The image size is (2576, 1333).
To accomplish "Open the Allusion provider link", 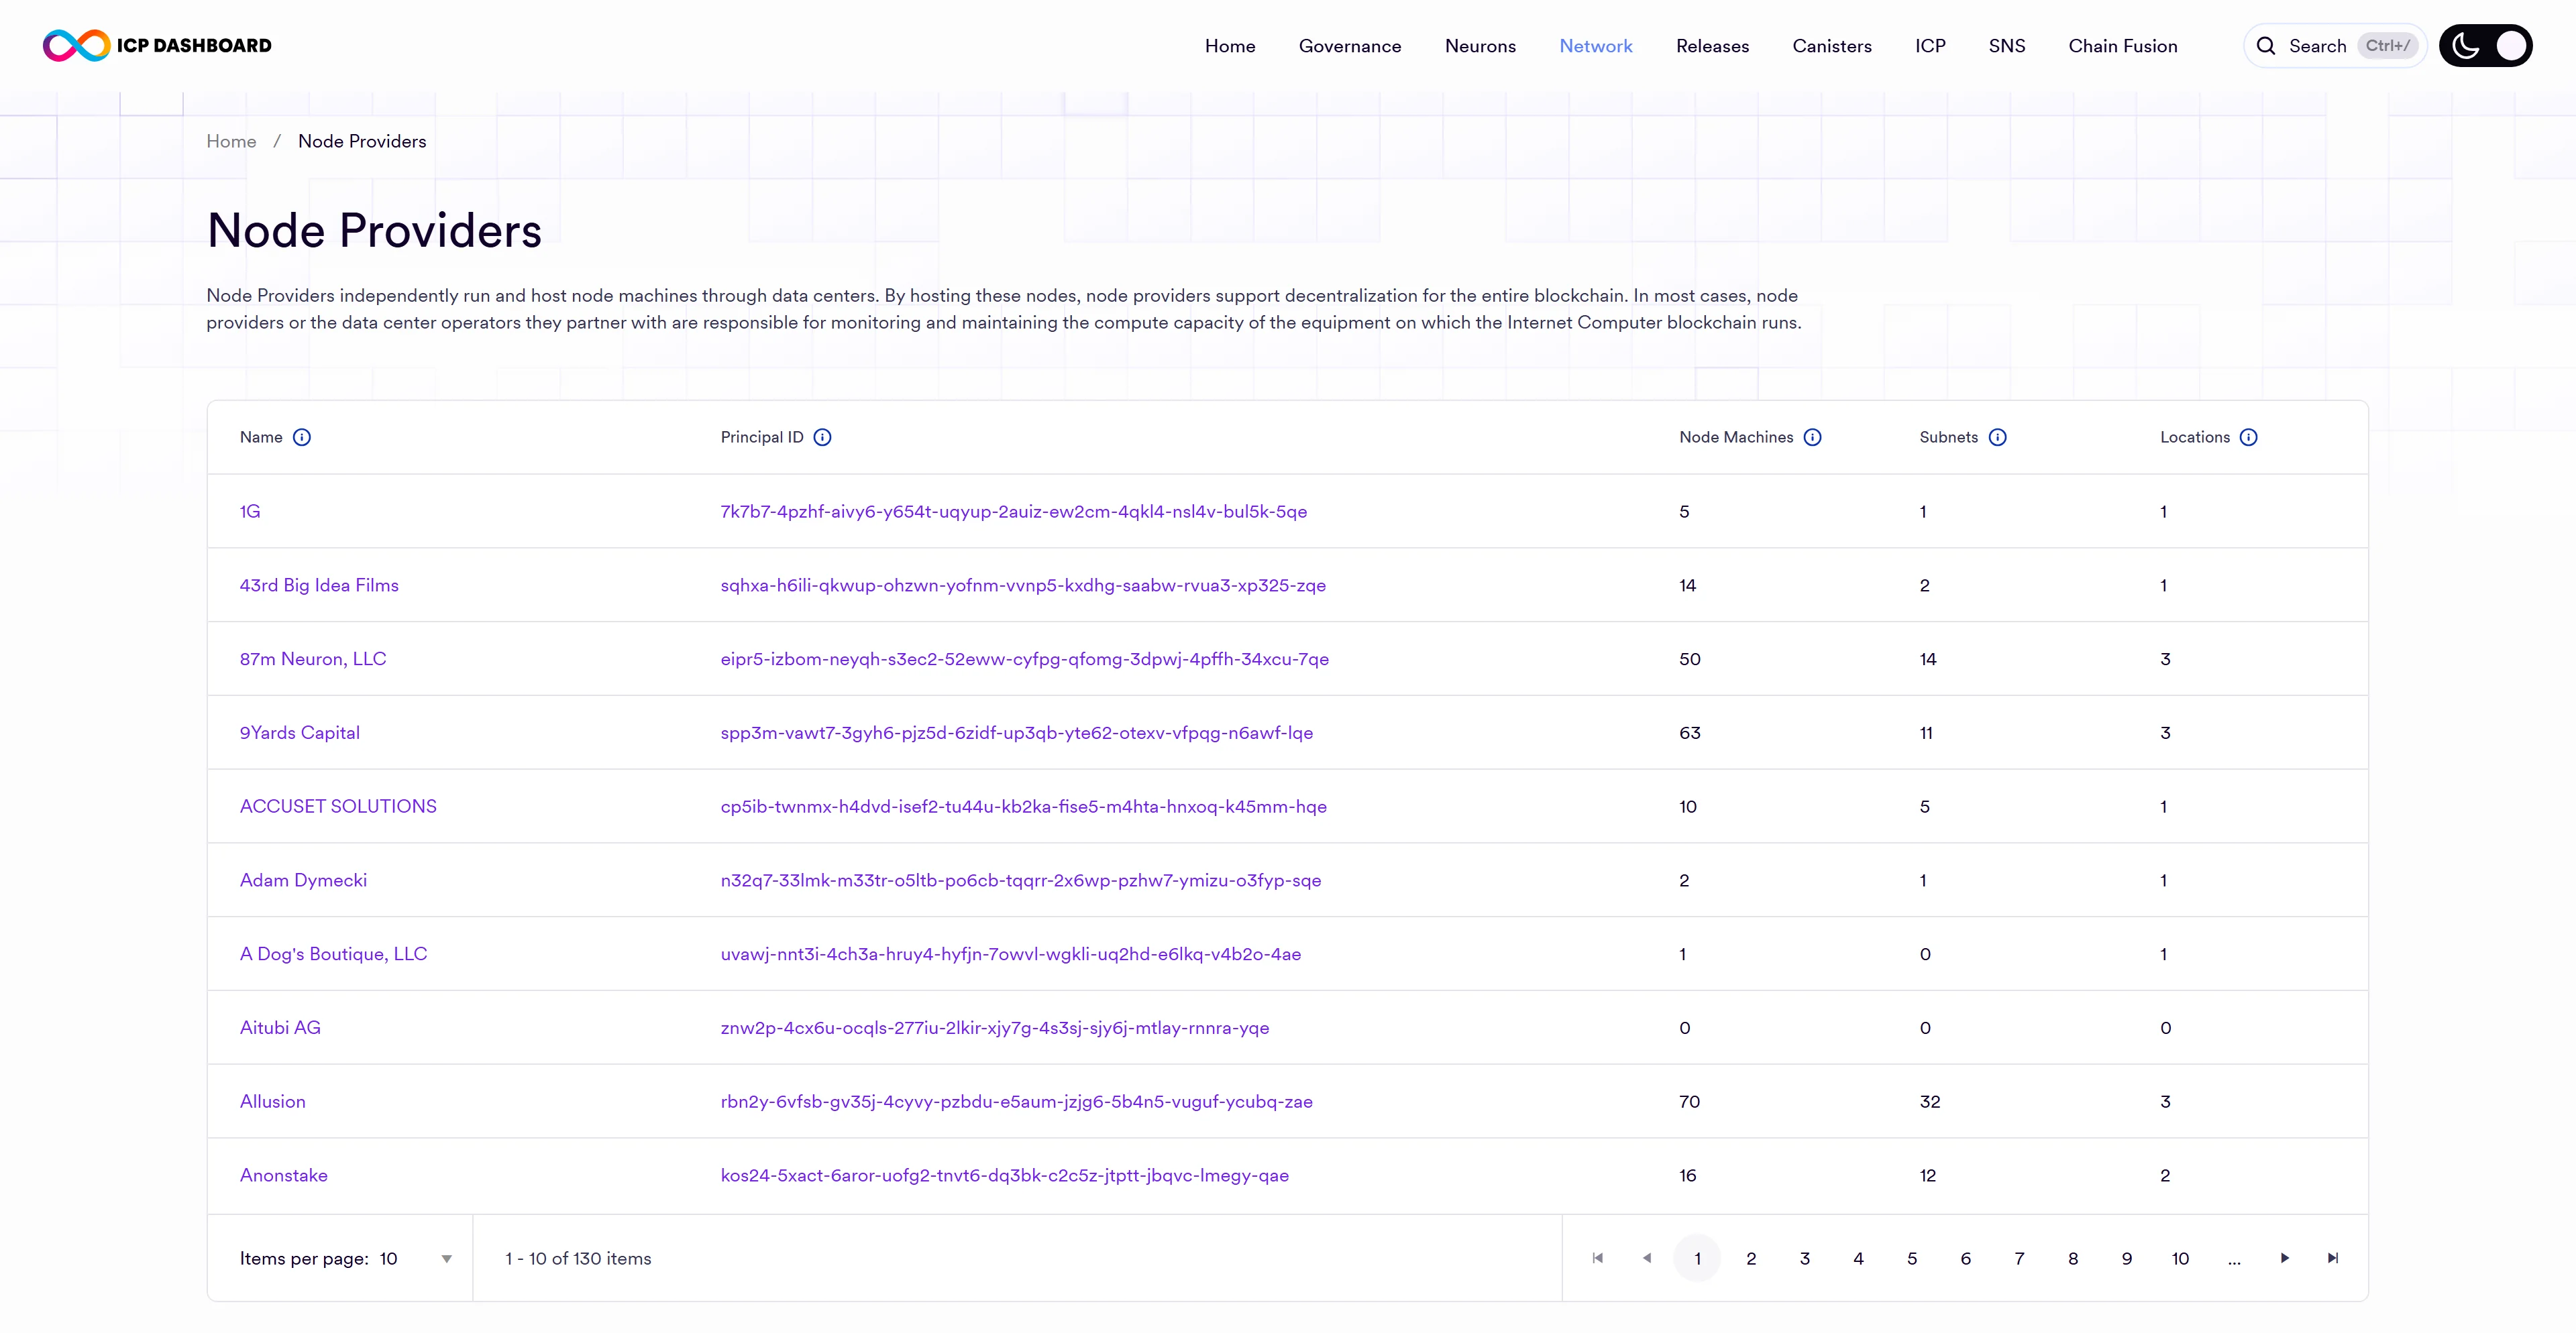I will click(273, 1101).
